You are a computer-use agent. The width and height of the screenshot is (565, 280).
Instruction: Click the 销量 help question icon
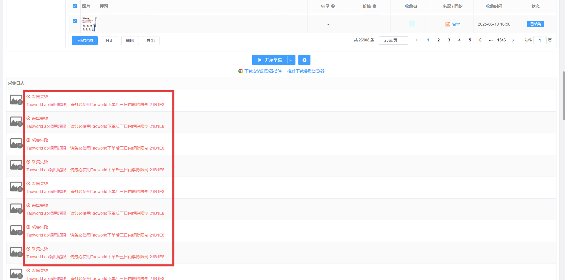(x=333, y=6)
